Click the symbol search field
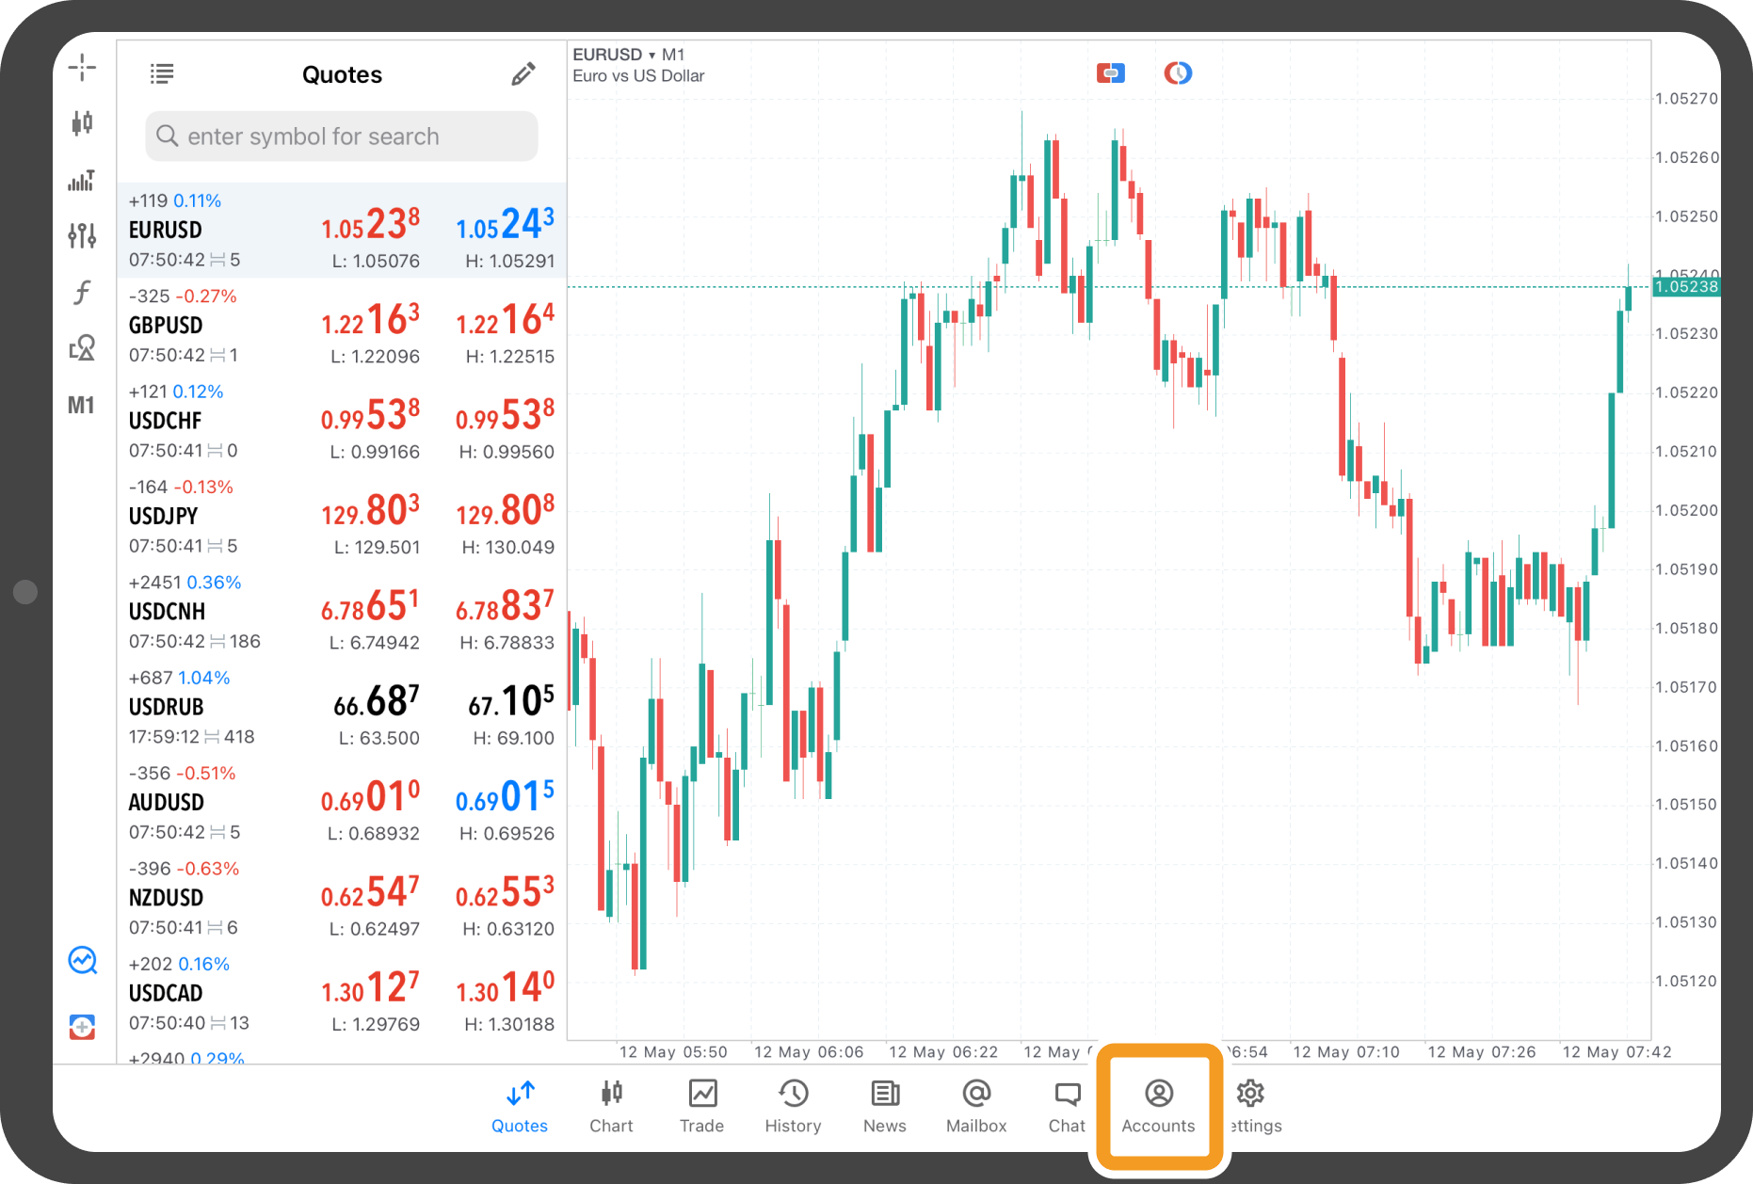The width and height of the screenshot is (1753, 1184). [342, 136]
